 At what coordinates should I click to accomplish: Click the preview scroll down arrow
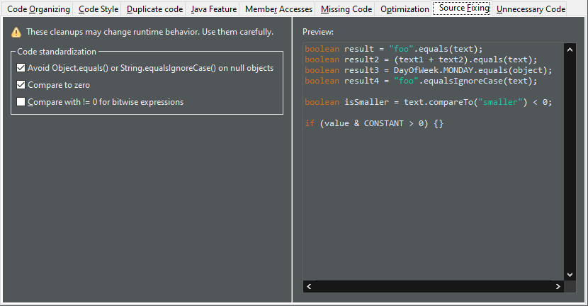pyautogui.click(x=570, y=275)
